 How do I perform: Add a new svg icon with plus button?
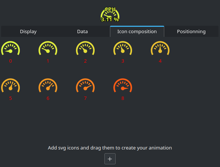click(110, 159)
